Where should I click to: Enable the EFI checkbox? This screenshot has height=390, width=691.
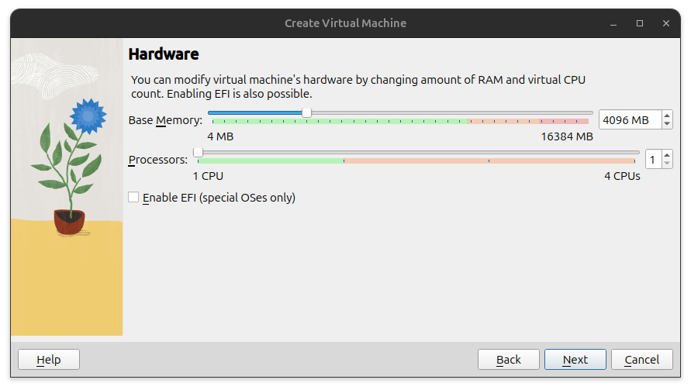pos(133,198)
